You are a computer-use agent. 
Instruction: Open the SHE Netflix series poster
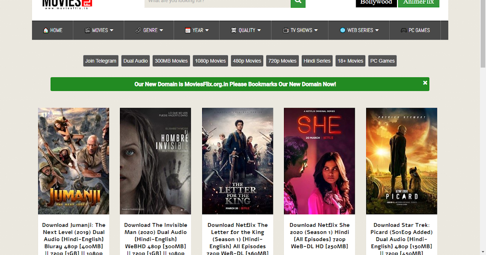coord(320,161)
